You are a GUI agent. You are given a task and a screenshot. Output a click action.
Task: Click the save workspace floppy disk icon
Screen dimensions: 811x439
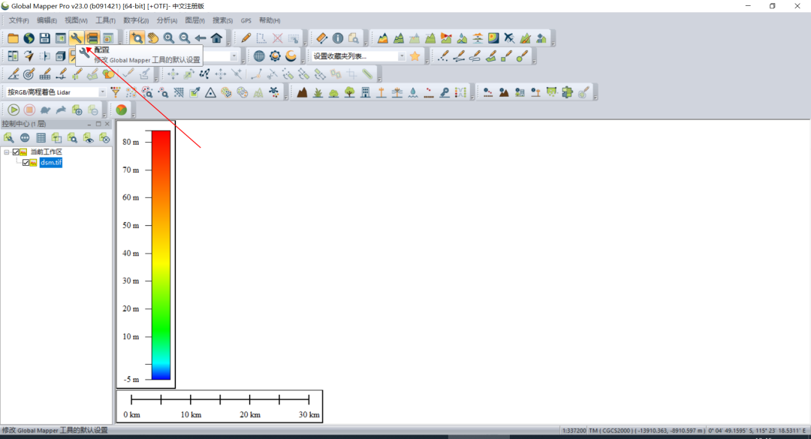(44, 38)
